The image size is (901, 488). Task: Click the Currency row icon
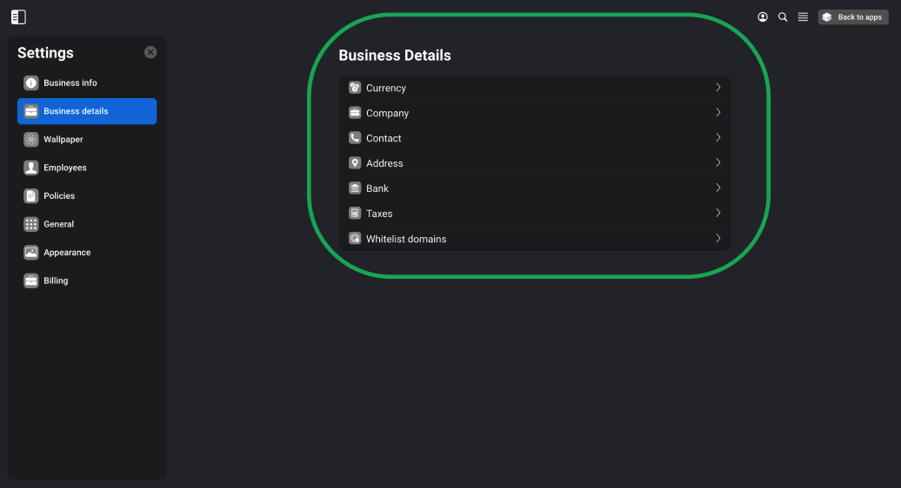coord(355,88)
